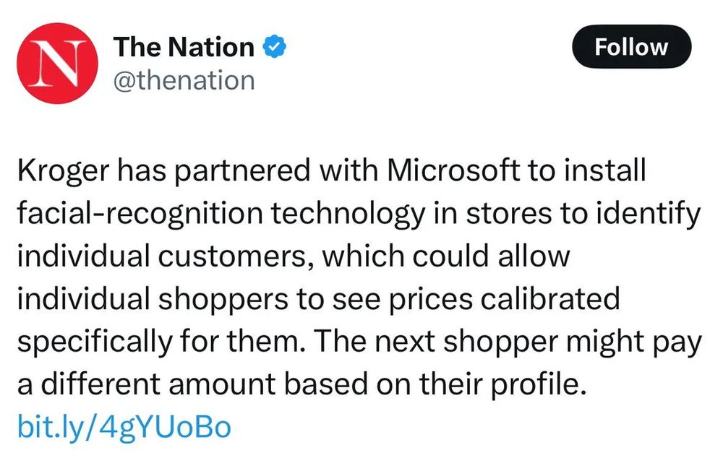Click the @thenation handle

click(184, 81)
